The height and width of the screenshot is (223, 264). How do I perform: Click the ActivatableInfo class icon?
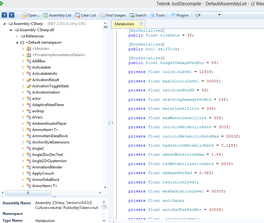(x=29, y=74)
